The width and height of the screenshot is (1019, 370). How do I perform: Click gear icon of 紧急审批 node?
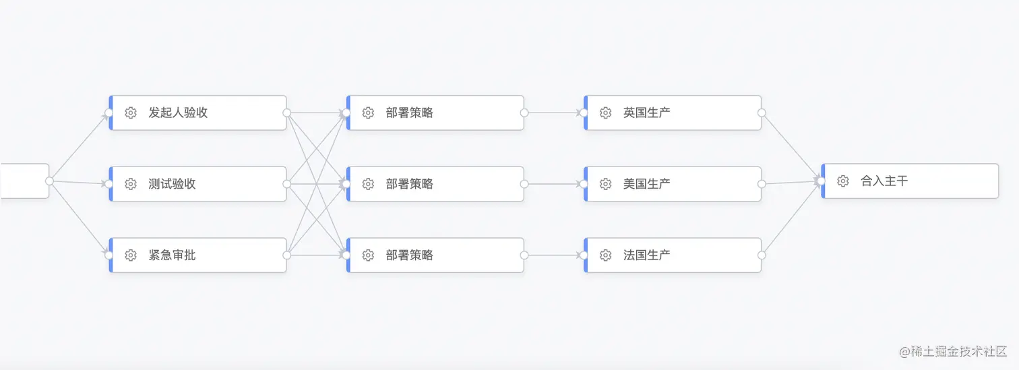(131, 255)
